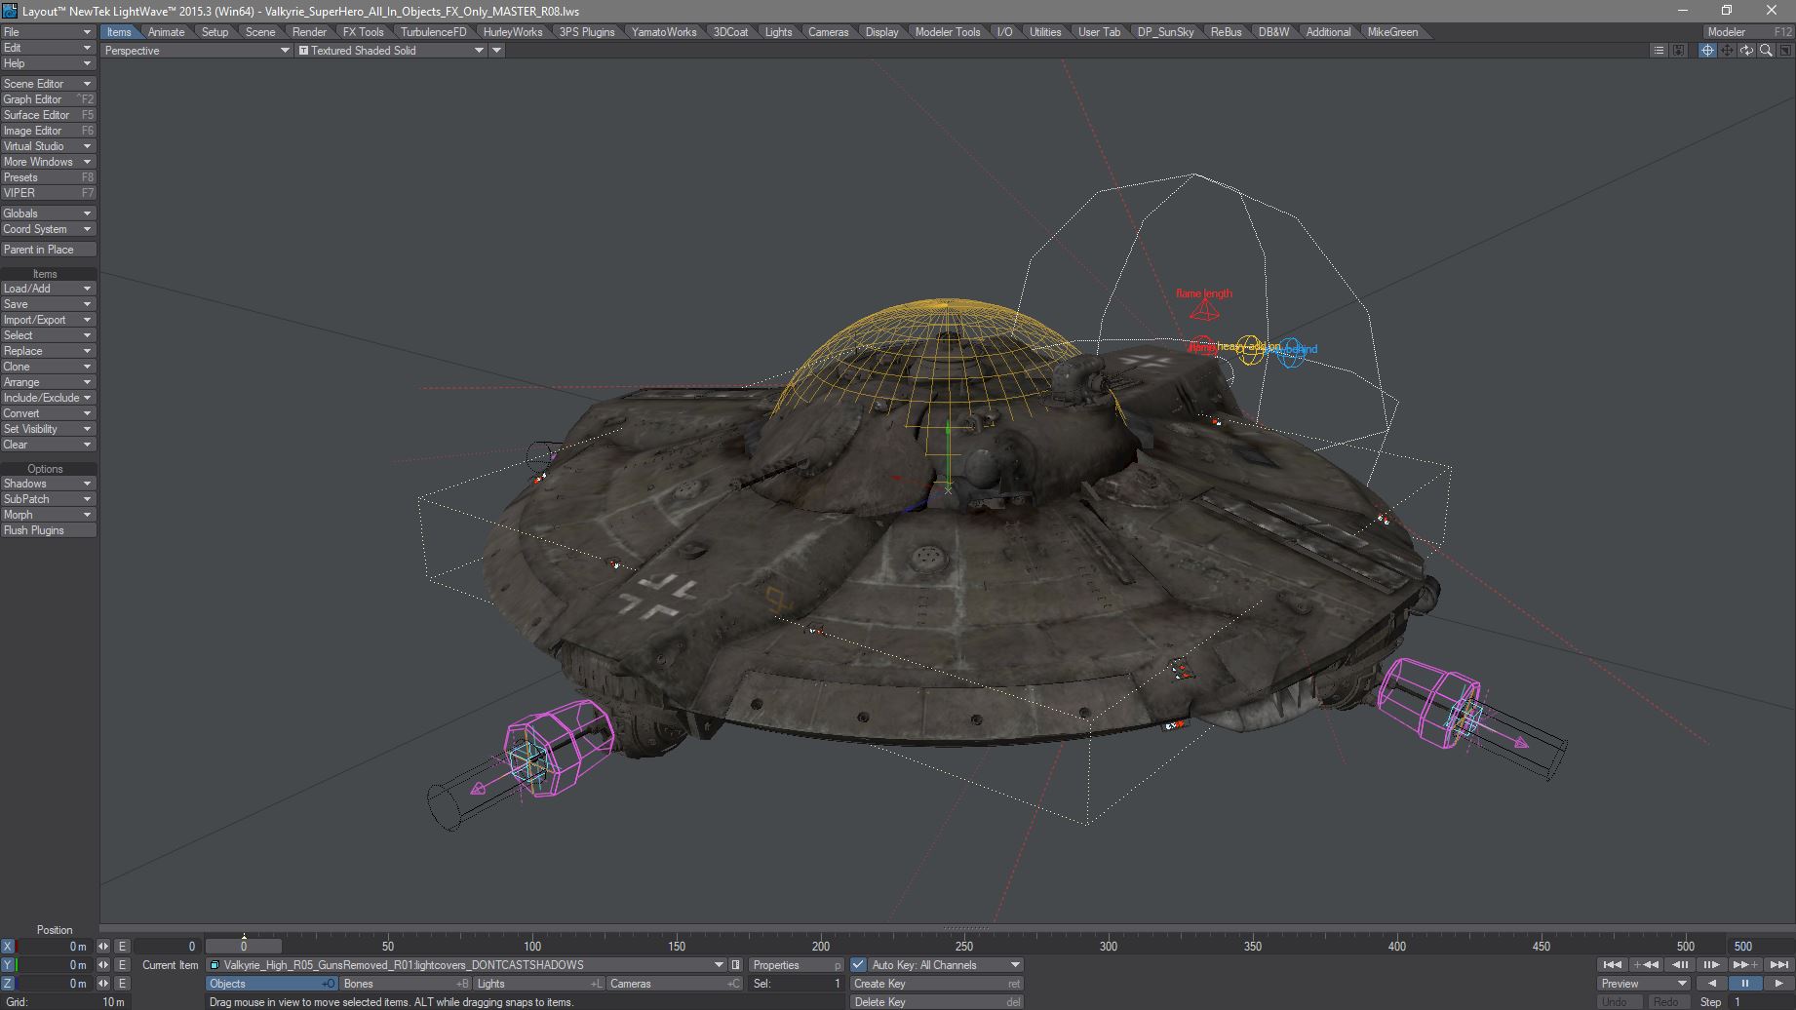Switch to the Render tab
The width and height of the screenshot is (1796, 1010).
tap(309, 32)
